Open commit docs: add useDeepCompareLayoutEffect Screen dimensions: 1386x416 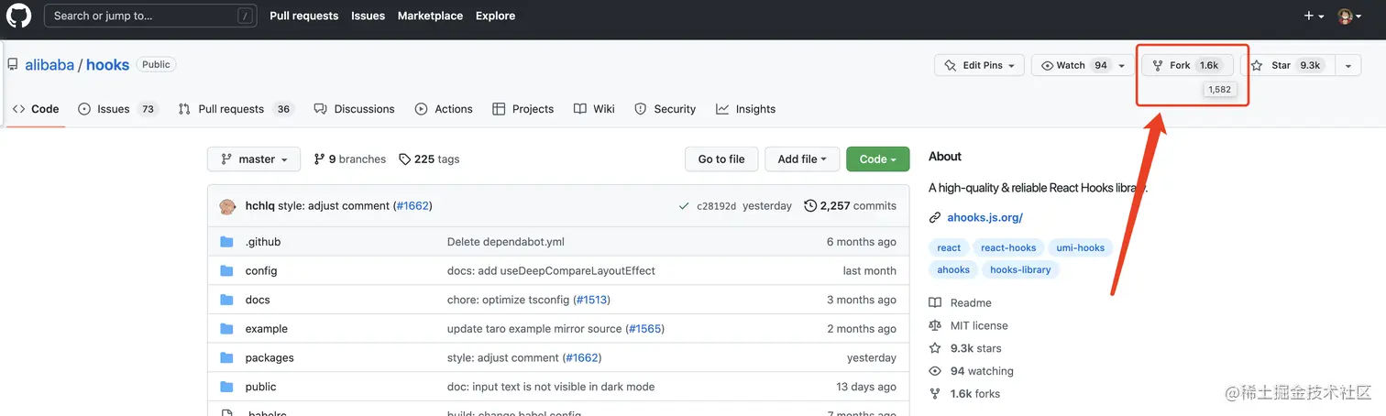pos(551,271)
